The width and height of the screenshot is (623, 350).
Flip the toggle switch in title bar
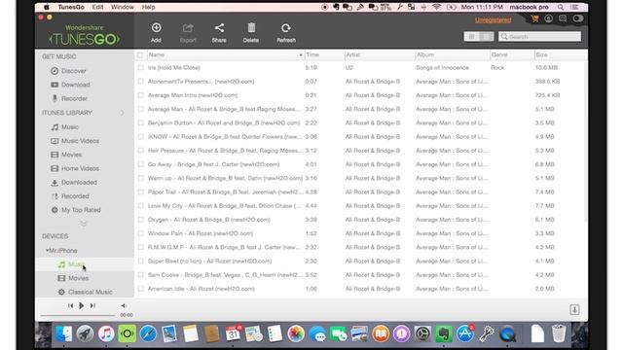point(577,18)
